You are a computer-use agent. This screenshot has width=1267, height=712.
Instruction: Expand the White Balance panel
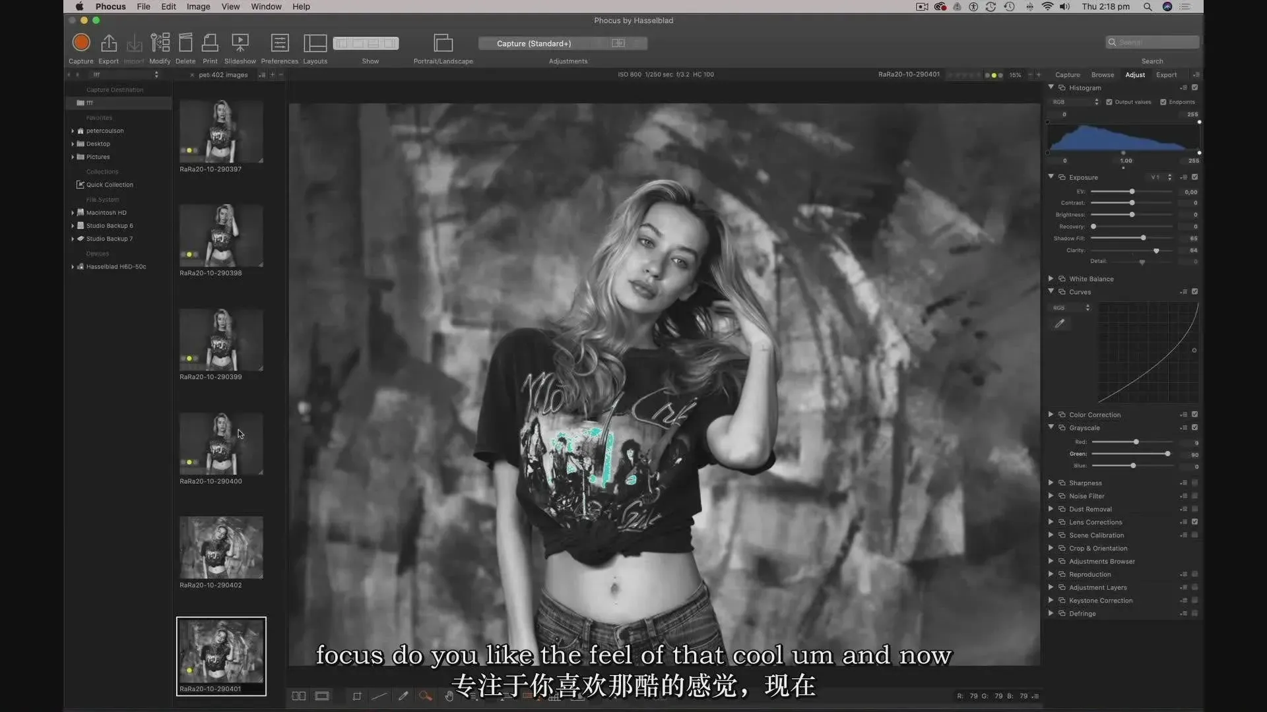pos(1051,279)
